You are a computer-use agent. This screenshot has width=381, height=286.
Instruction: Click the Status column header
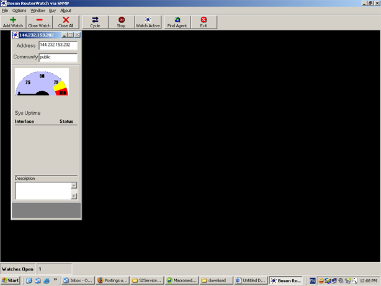66,121
